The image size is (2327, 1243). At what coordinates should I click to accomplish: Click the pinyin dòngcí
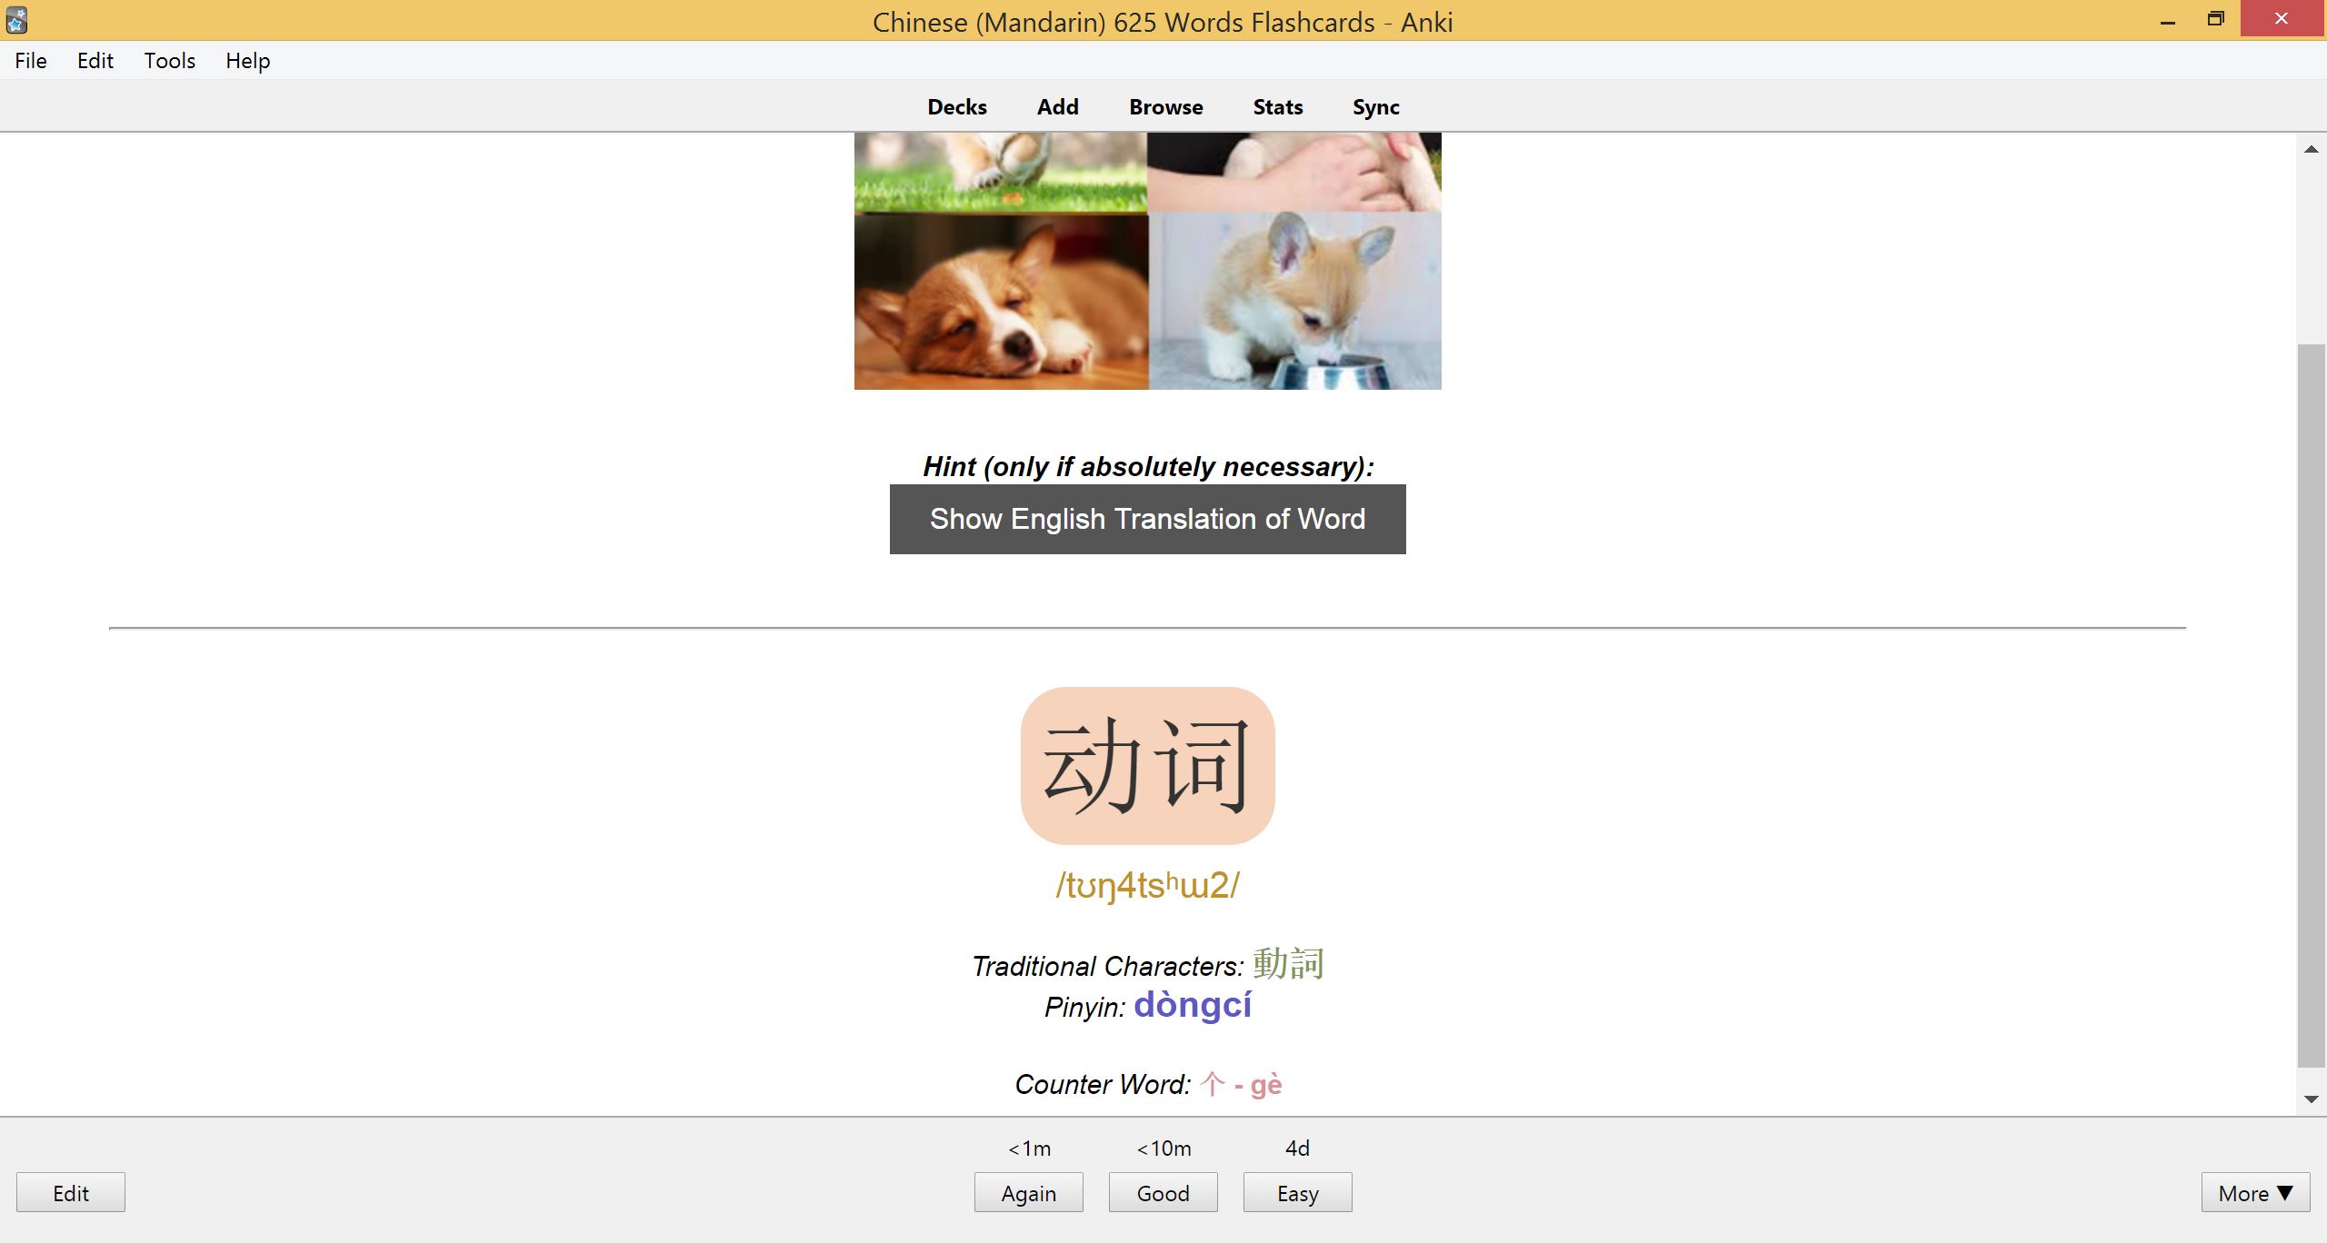click(x=1193, y=1005)
